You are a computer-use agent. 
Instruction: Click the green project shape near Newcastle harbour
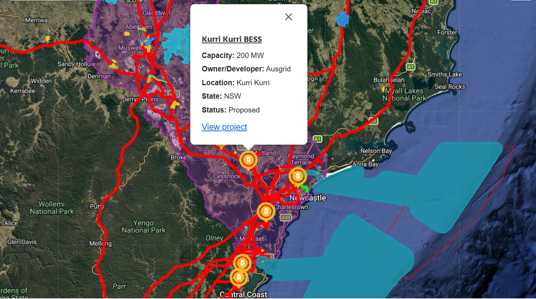pos(305,189)
